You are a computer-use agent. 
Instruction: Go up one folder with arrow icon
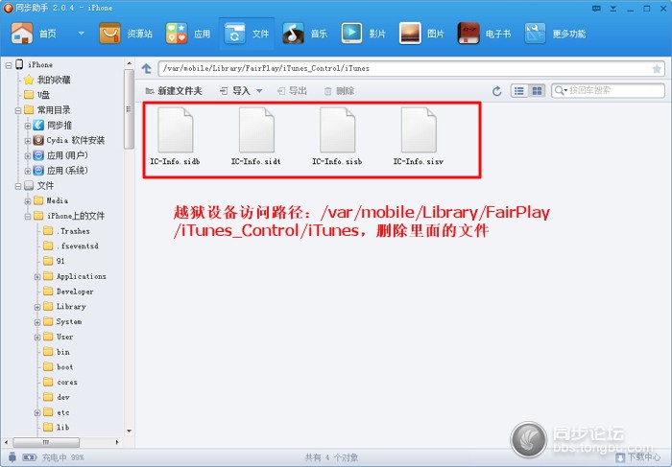147,68
